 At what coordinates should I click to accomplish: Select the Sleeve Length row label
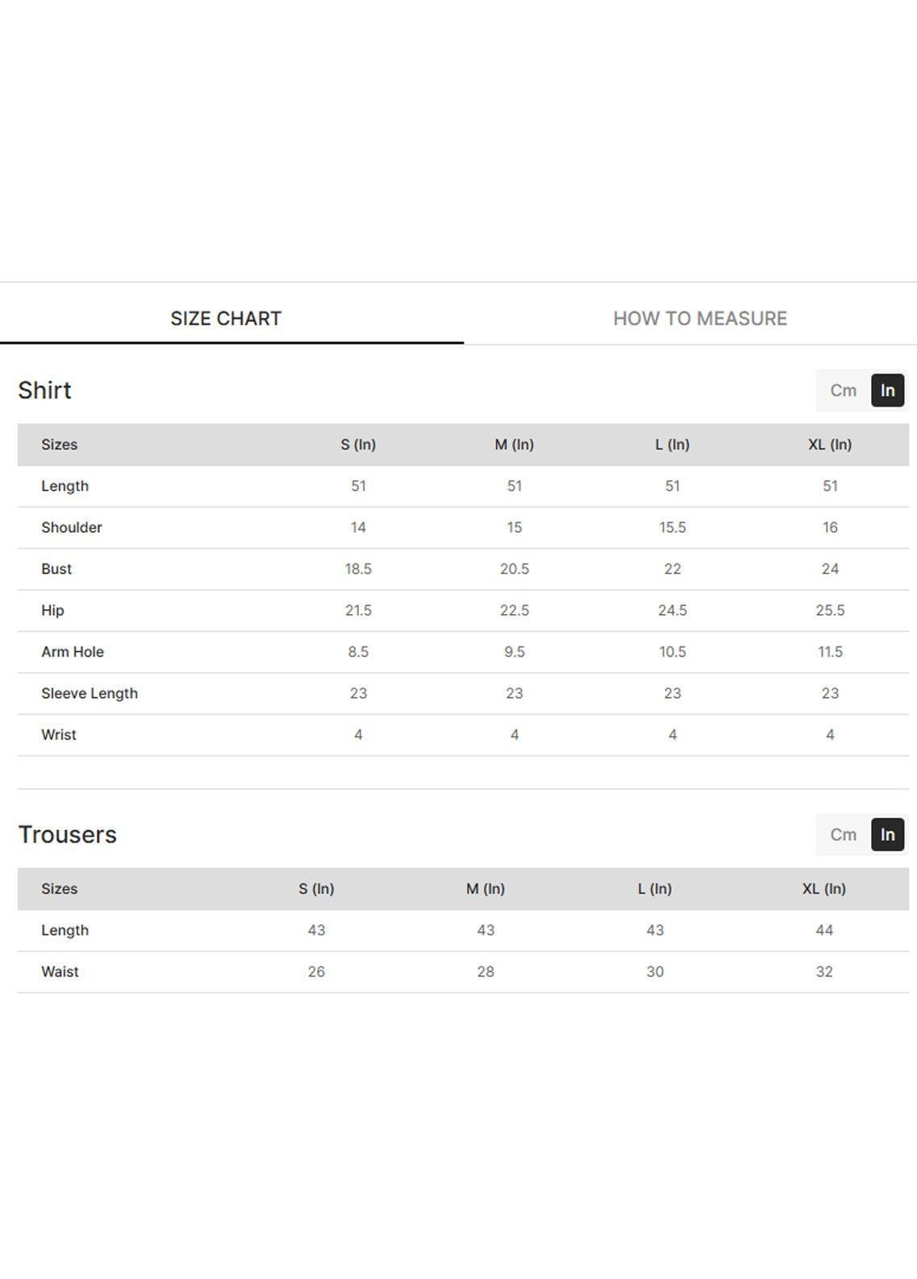pos(90,693)
